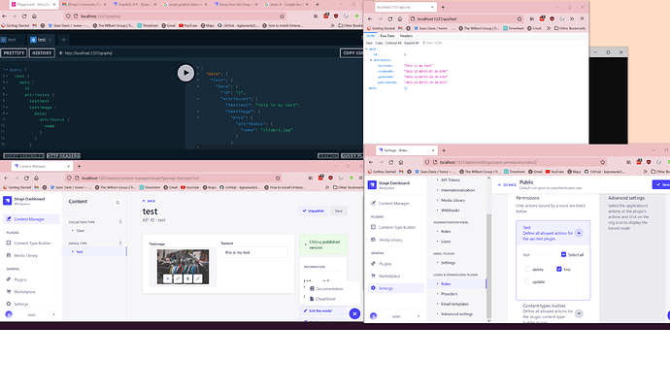Collapse the Test permissions section

pyautogui.click(x=580, y=233)
